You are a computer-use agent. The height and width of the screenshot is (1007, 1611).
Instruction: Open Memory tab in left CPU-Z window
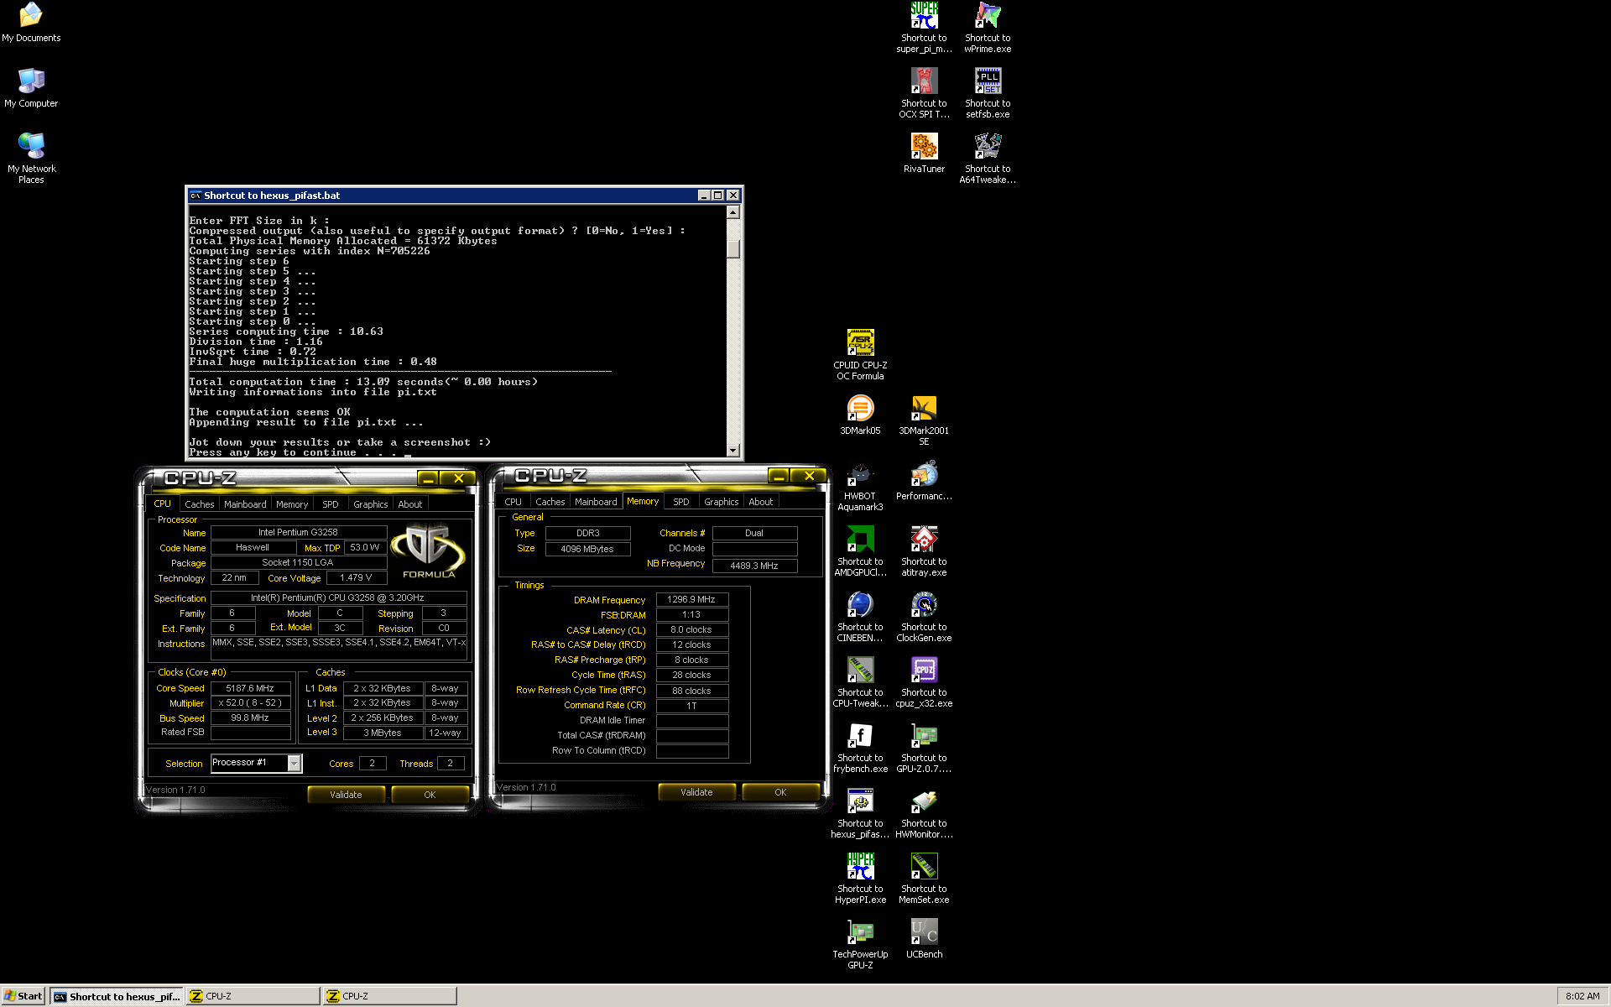click(x=292, y=504)
